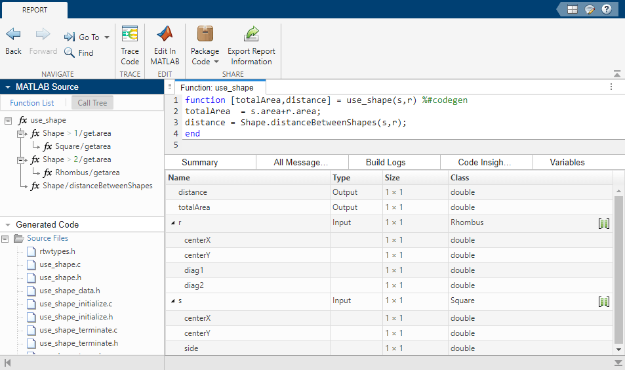Open the use_shape.c source file
625x370 pixels.
[60, 264]
